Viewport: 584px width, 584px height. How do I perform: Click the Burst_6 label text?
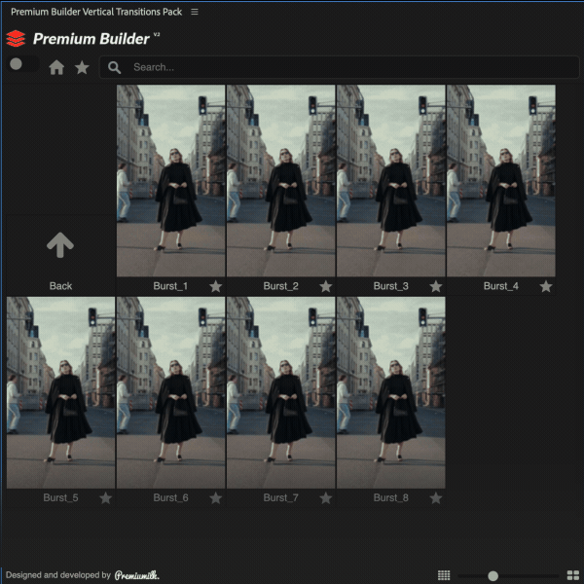coord(171,497)
